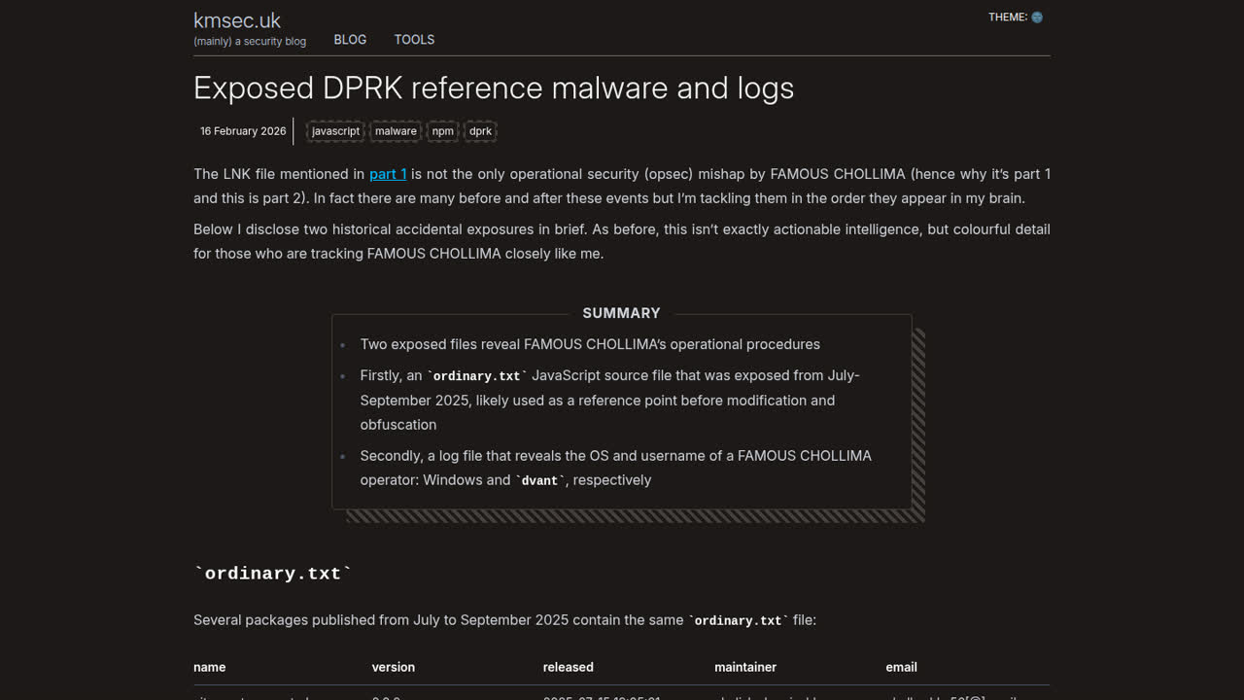The width and height of the screenshot is (1244, 700).
Task: Click the `dvant` username in summary
Action: point(539,480)
